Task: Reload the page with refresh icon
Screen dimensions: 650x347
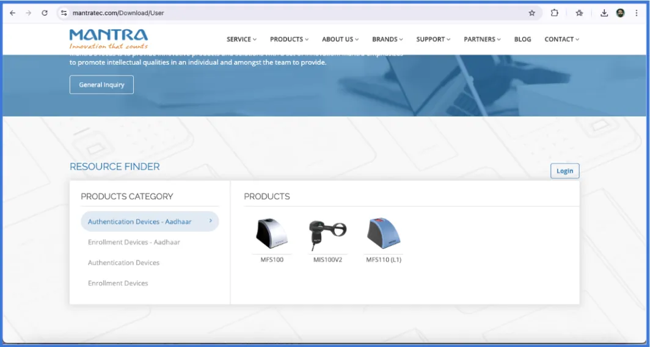Action: tap(45, 13)
